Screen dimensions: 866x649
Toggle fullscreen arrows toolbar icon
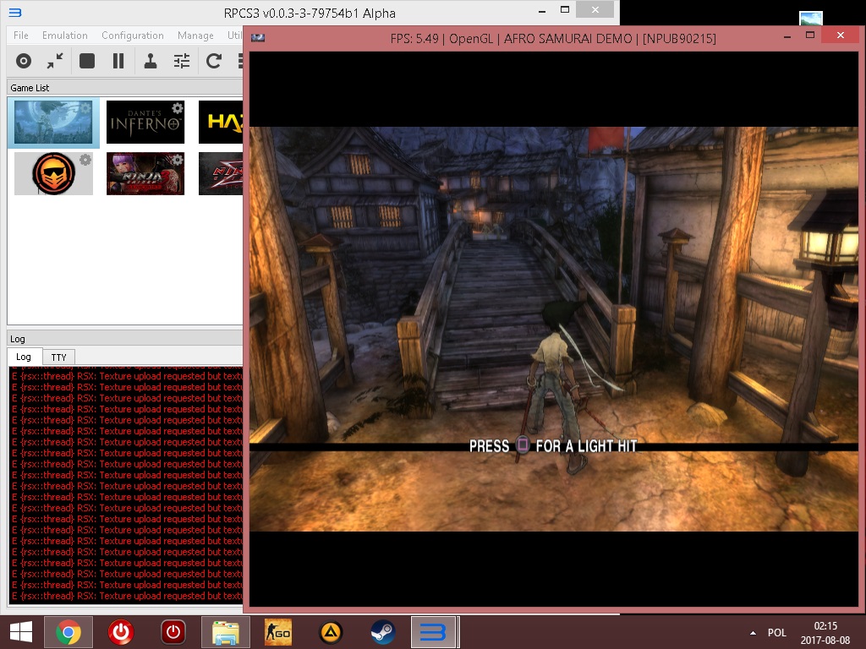point(55,61)
